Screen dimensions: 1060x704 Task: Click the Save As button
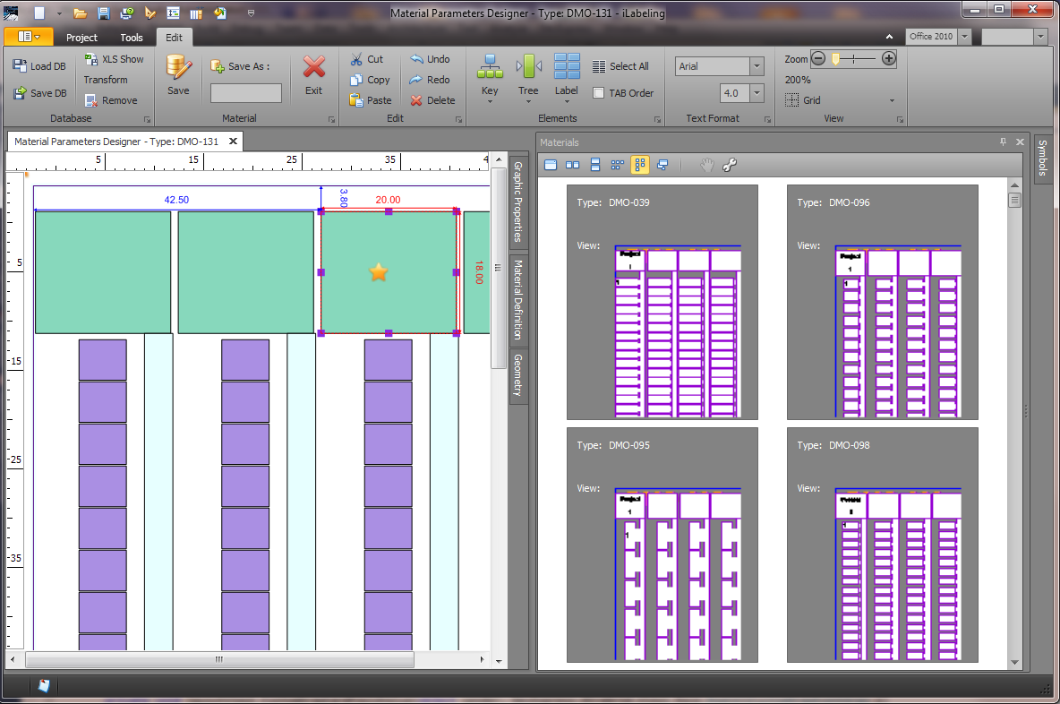pos(240,65)
